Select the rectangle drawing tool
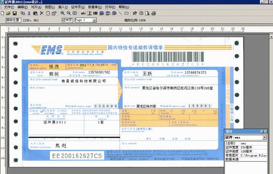Screen dimensions: 273x174 coord(126,13)
